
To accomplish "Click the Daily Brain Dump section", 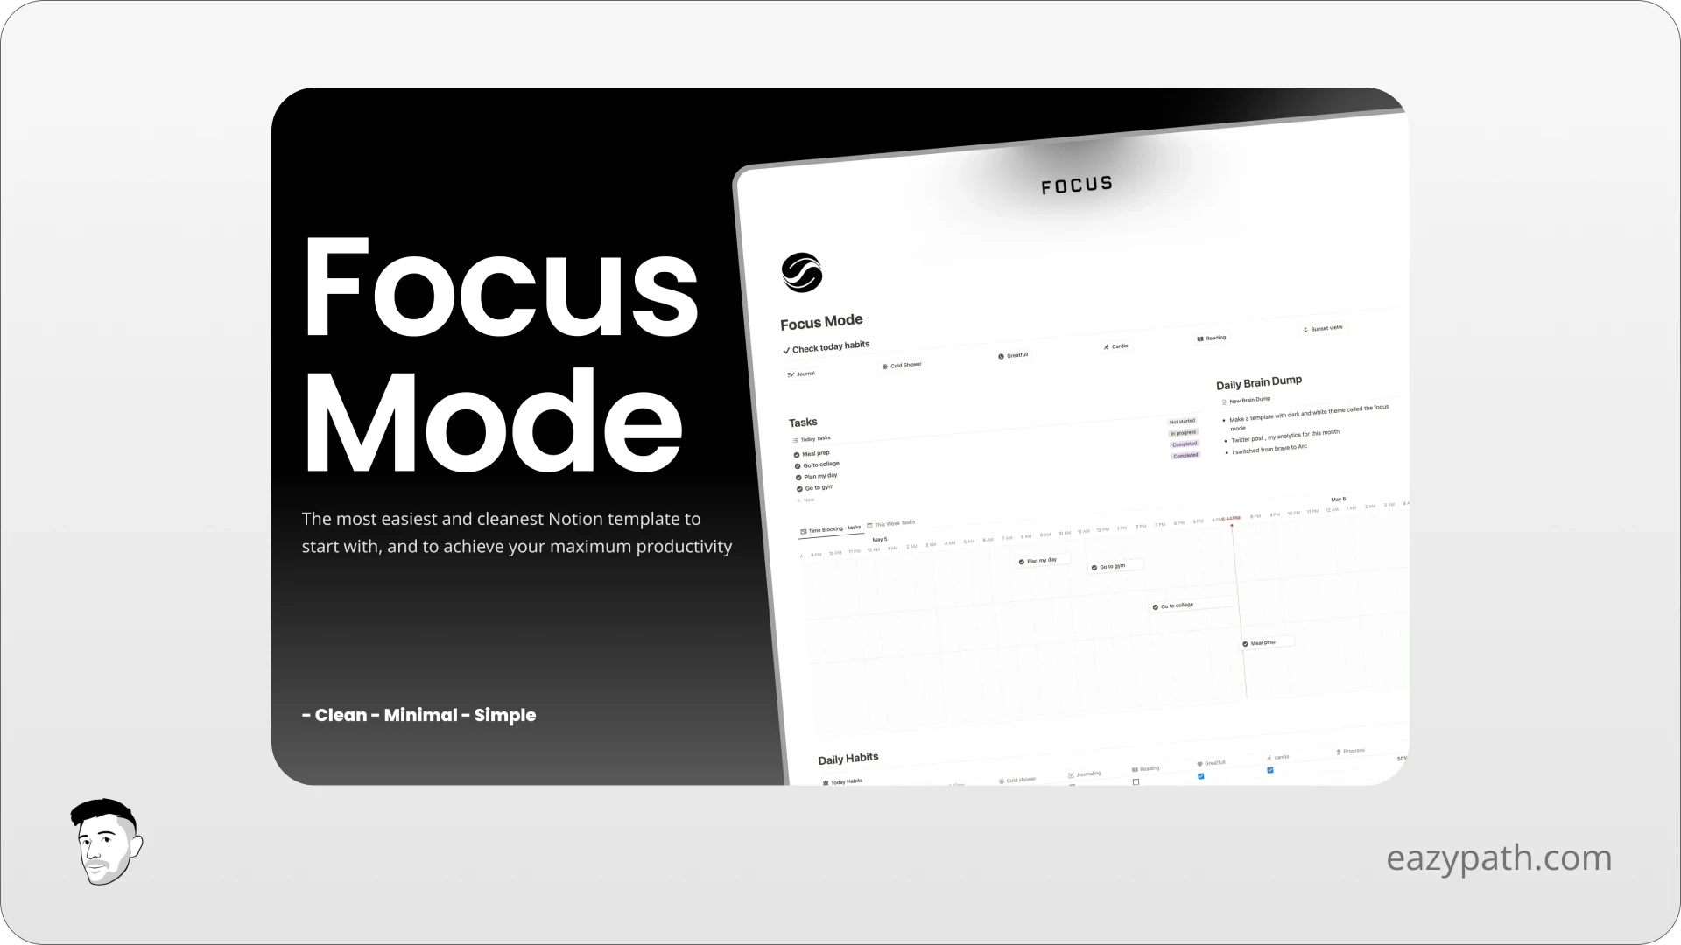I will pos(1258,381).
